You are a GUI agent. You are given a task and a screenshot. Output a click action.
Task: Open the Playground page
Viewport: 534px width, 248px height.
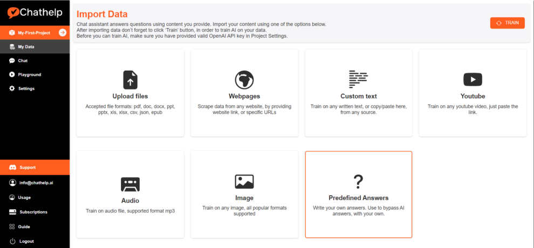29,75
